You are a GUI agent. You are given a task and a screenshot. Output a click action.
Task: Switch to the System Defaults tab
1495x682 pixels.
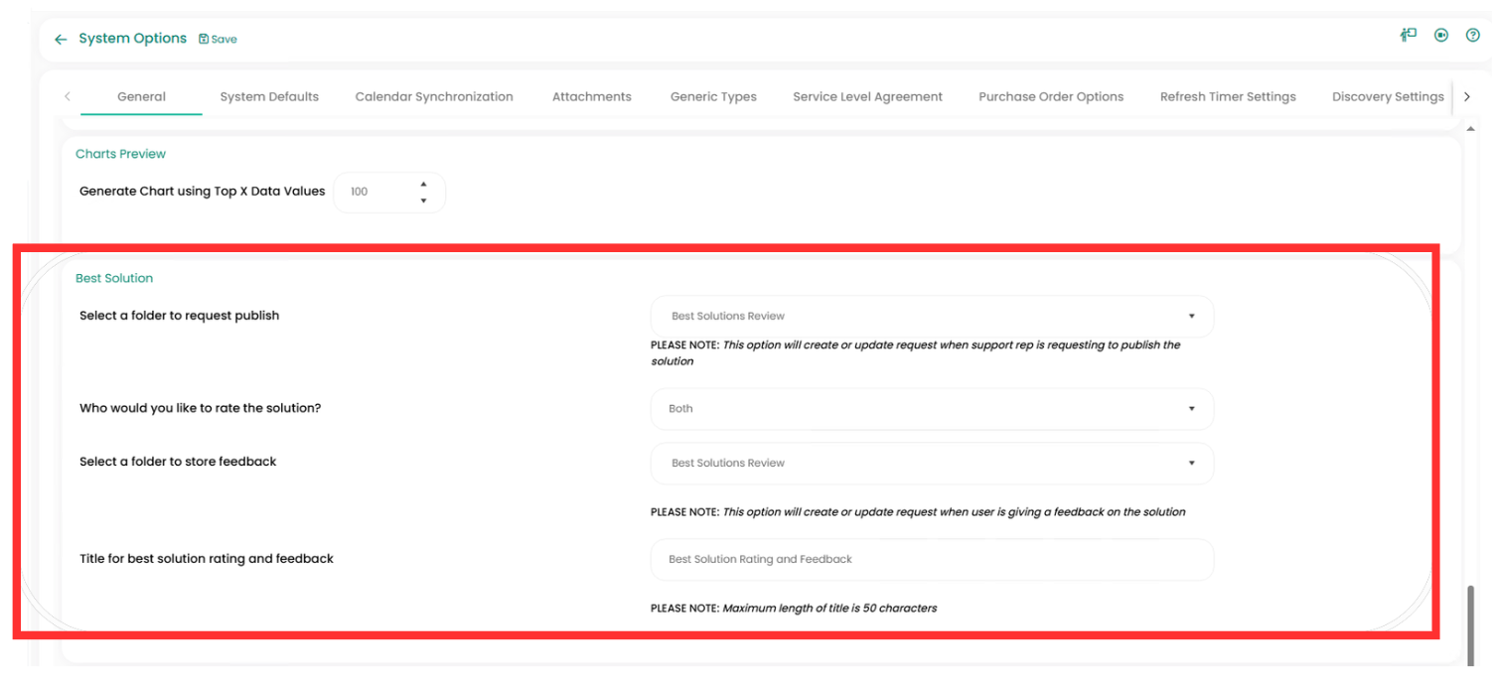pos(269,97)
